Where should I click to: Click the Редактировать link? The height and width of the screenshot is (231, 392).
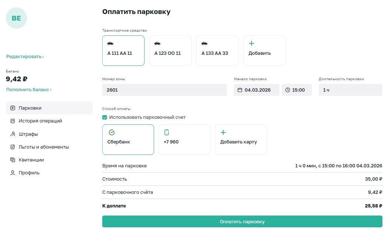(x=25, y=57)
